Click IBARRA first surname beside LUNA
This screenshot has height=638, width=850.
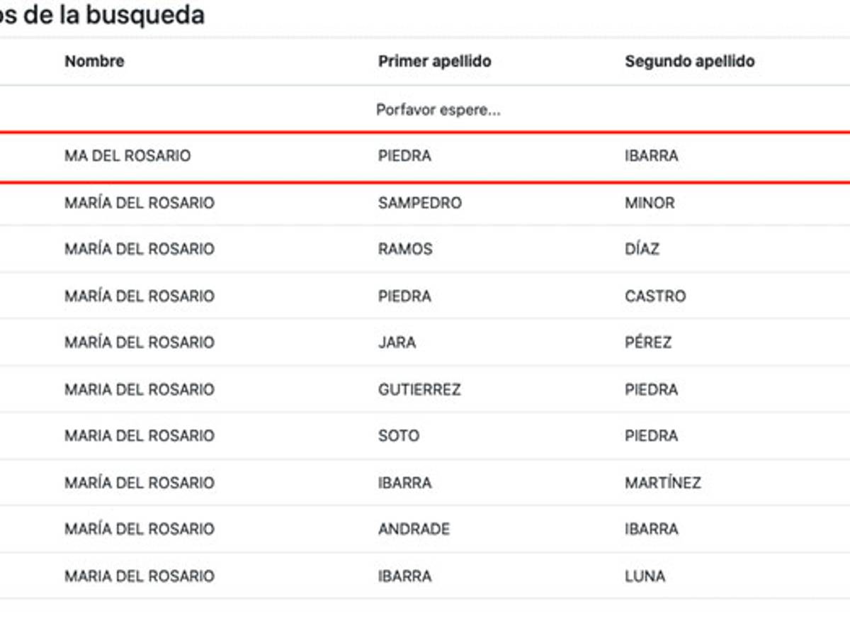[404, 576]
